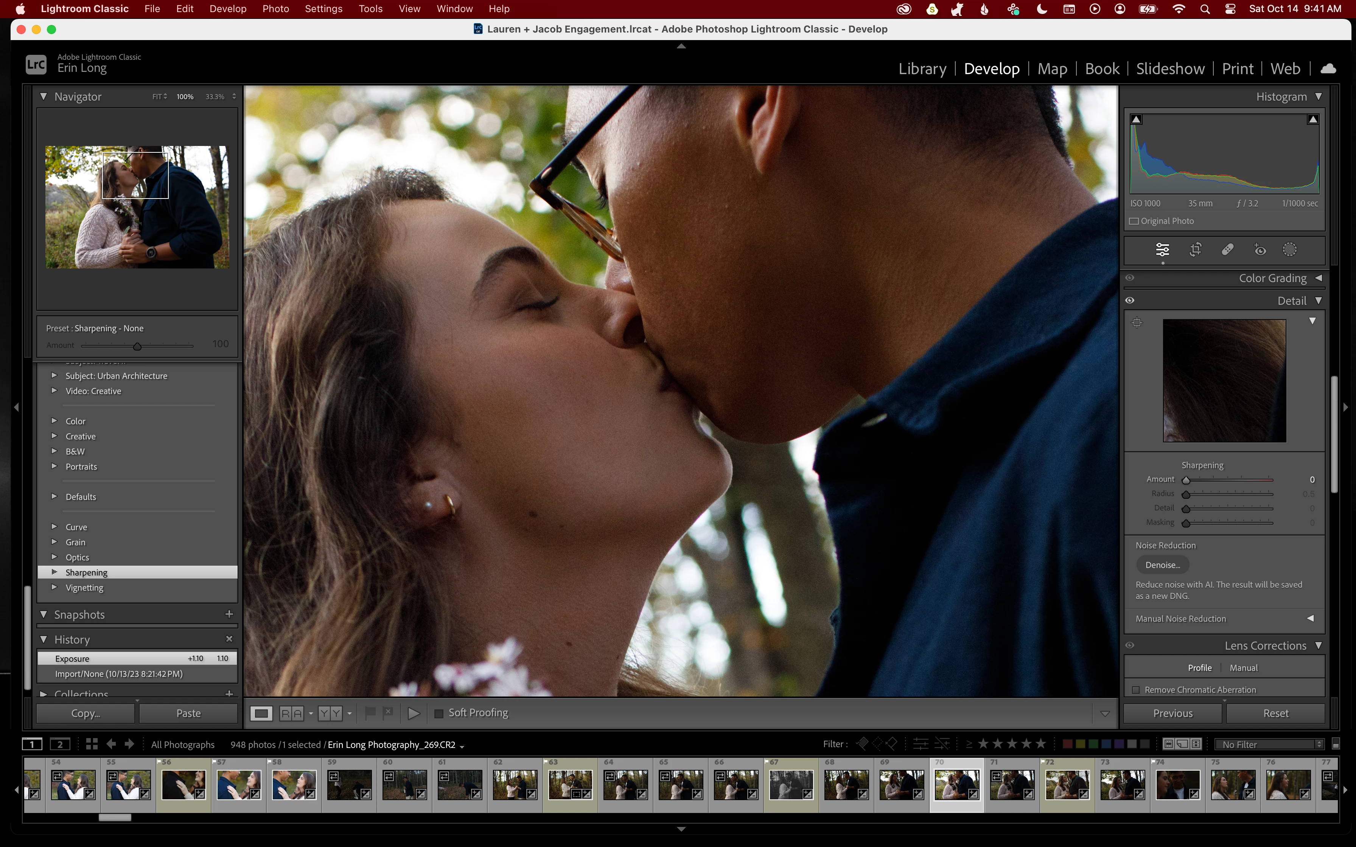
Task: Open the cloud sync status icon
Action: [1328, 69]
